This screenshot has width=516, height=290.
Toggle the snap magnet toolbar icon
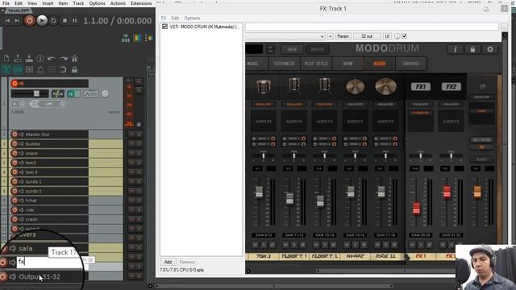point(63,70)
